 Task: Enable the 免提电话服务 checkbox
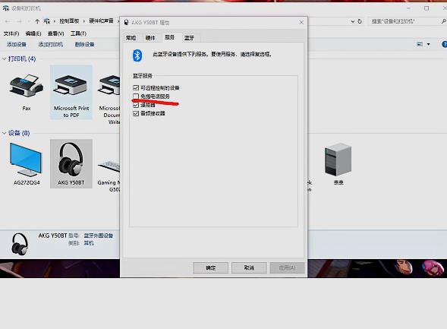[x=136, y=96]
